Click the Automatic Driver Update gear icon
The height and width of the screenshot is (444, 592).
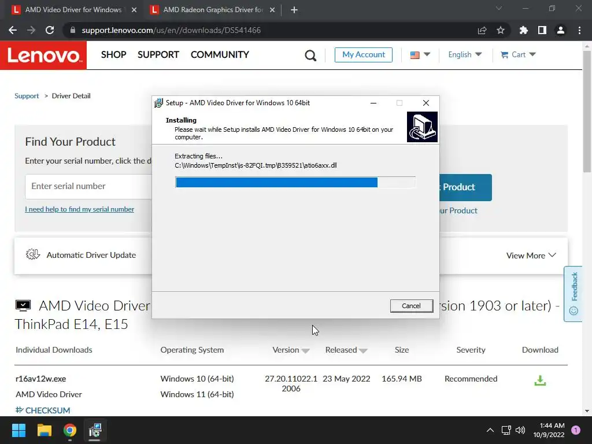pyautogui.click(x=33, y=254)
